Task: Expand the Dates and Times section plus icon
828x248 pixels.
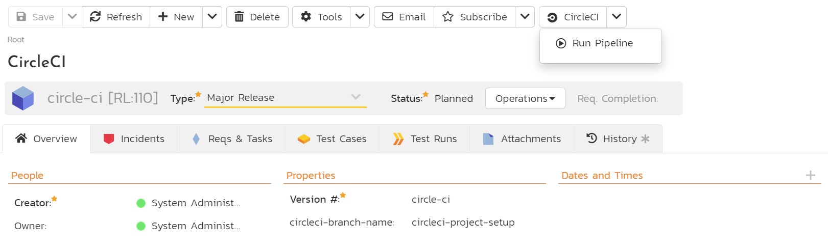Action: click(x=811, y=175)
